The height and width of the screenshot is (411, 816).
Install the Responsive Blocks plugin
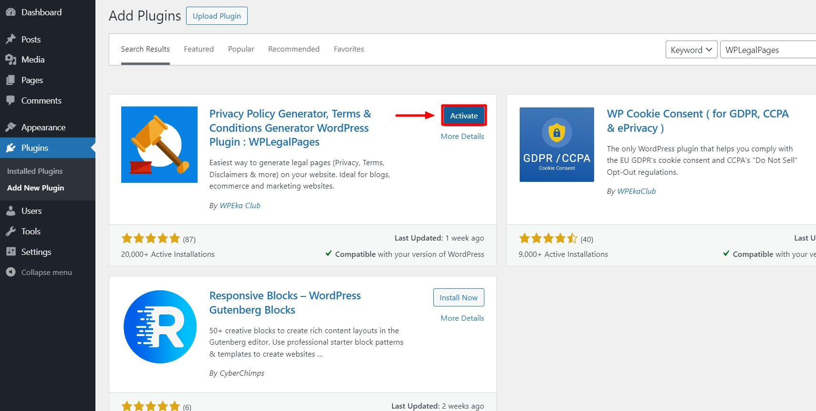[x=459, y=297]
